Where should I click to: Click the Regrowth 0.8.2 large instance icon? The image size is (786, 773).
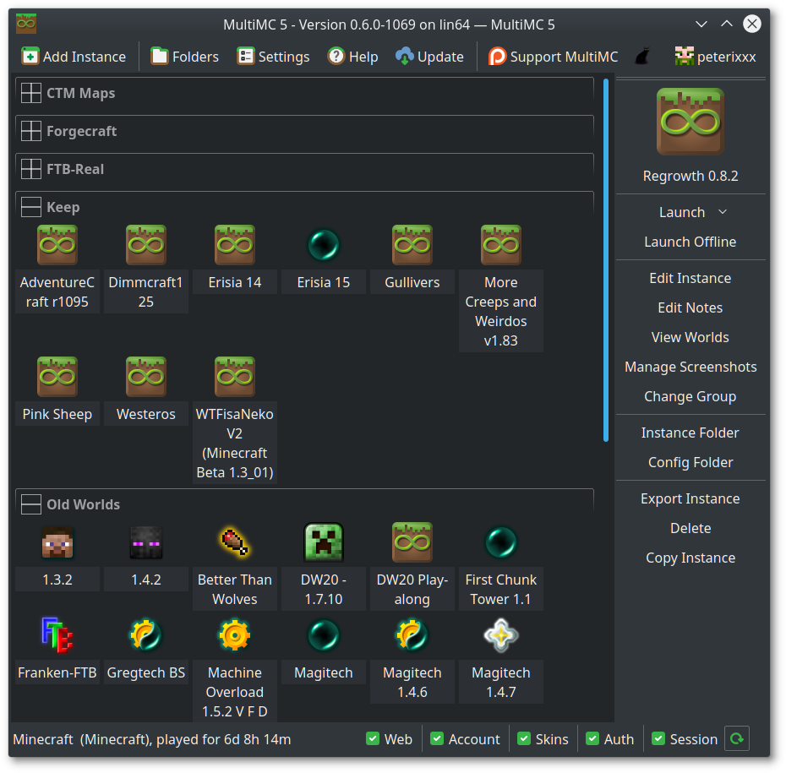pyautogui.click(x=690, y=122)
